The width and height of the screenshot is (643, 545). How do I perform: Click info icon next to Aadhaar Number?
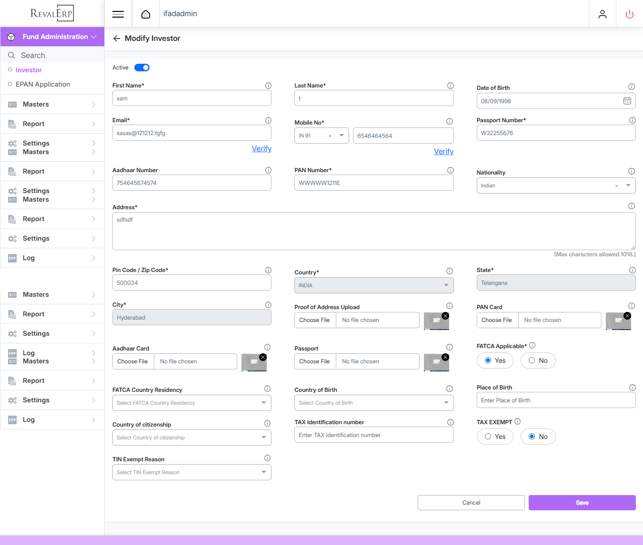[268, 170]
